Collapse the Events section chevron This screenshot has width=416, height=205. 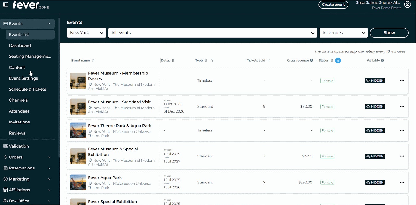click(x=49, y=24)
